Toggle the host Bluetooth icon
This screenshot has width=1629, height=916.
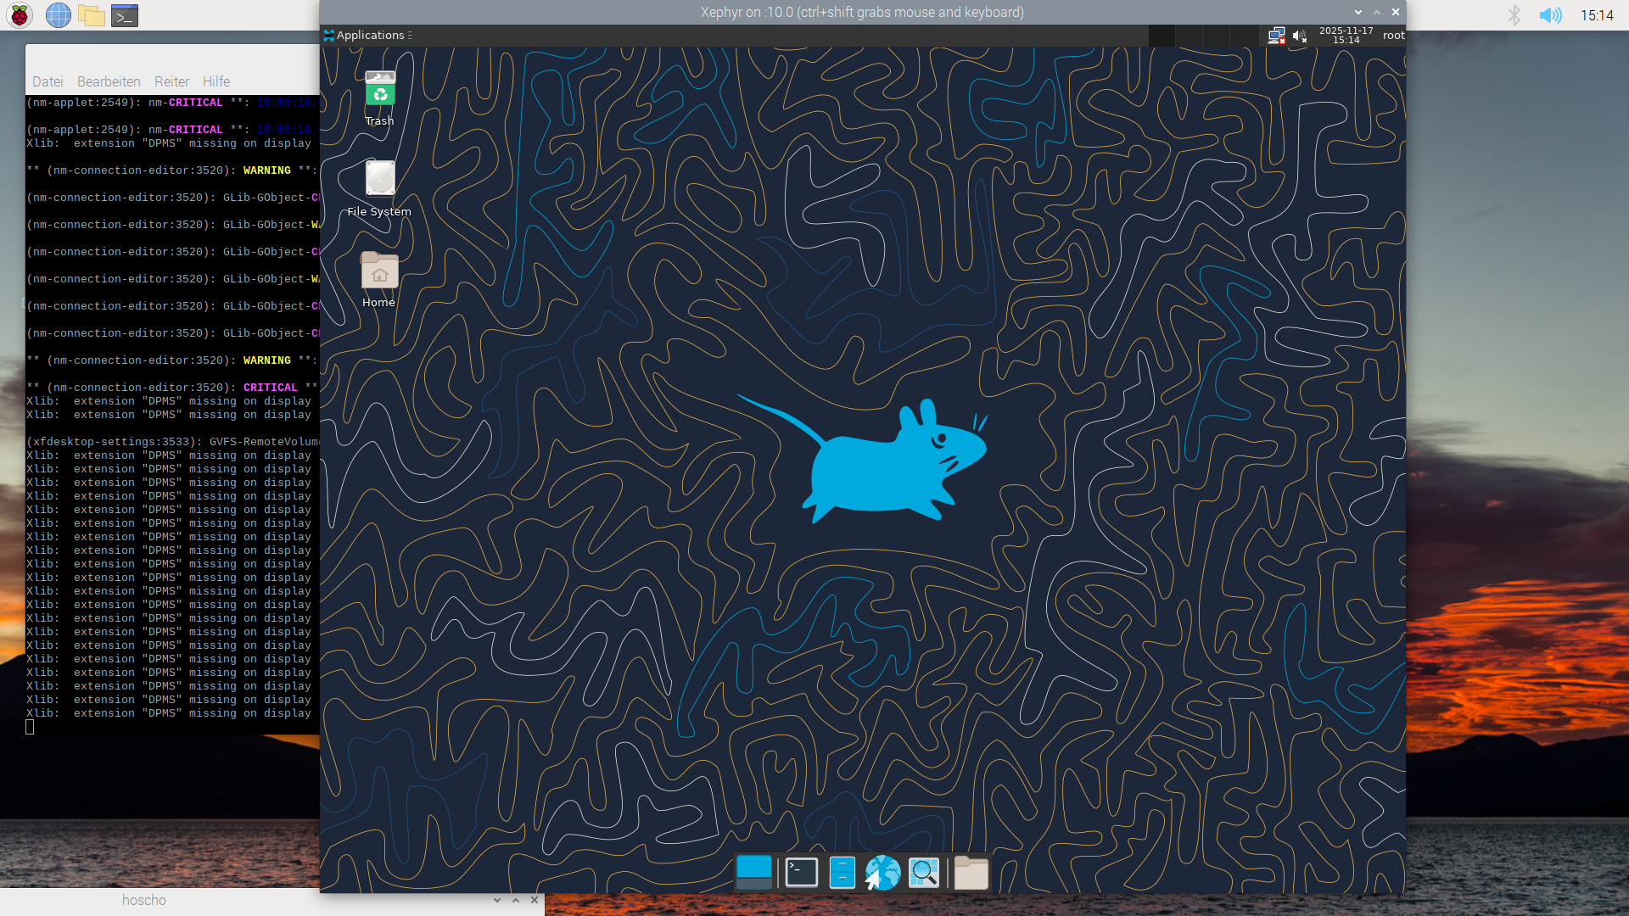pos(1514,15)
